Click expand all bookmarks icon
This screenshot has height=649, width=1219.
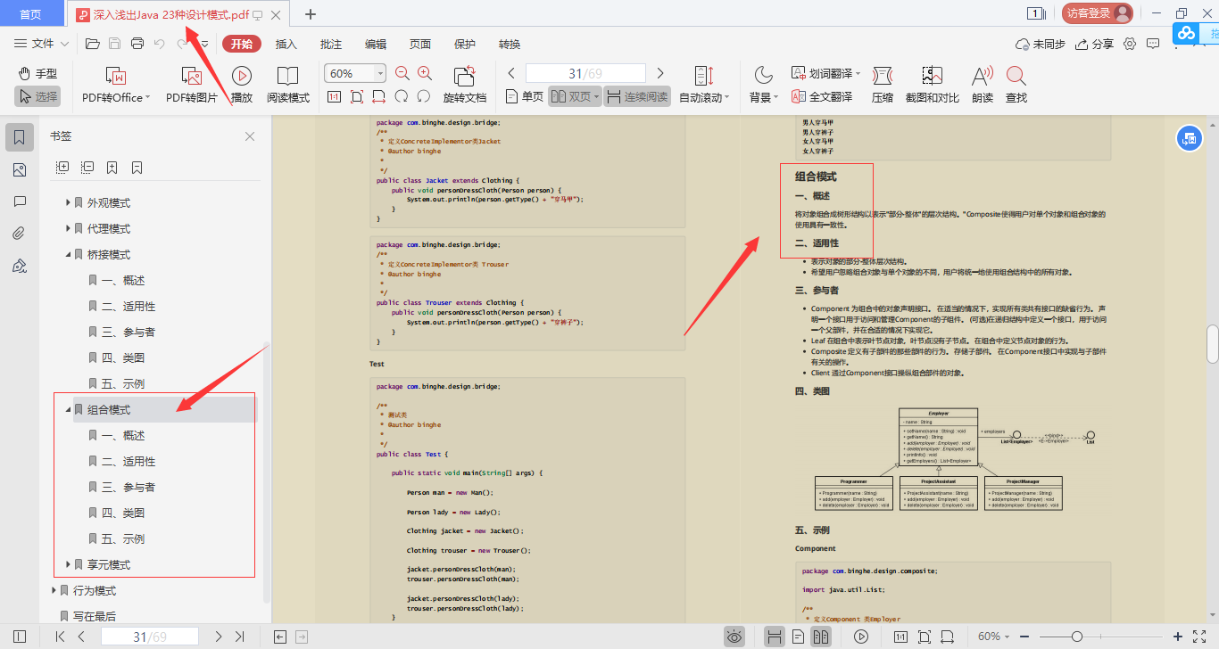62,167
